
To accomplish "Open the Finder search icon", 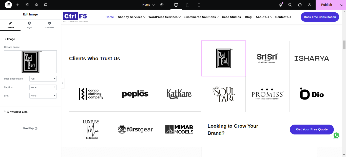I will pos(290,5).
